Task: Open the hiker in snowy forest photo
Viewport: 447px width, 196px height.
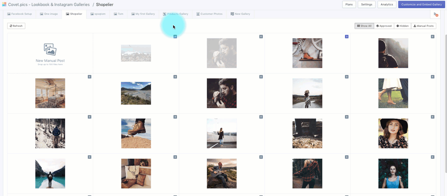Action: point(50,134)
